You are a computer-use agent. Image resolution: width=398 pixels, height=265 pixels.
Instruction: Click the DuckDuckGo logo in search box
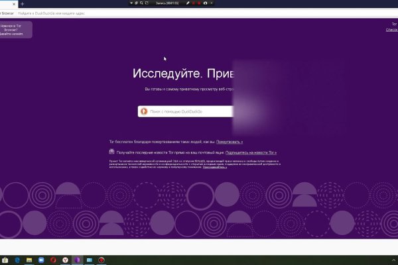click(144, 112)
